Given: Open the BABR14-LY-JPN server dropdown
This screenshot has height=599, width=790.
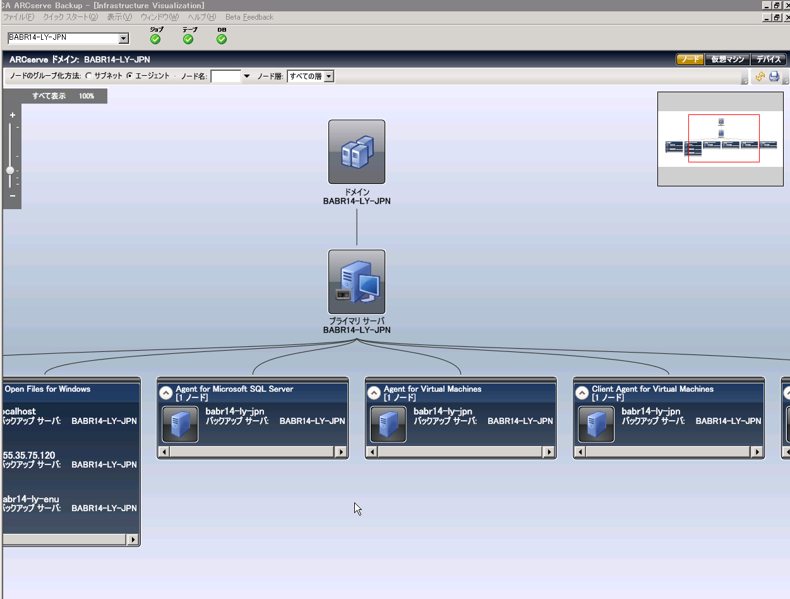Looking at the screenshot, I should [124, 39].
